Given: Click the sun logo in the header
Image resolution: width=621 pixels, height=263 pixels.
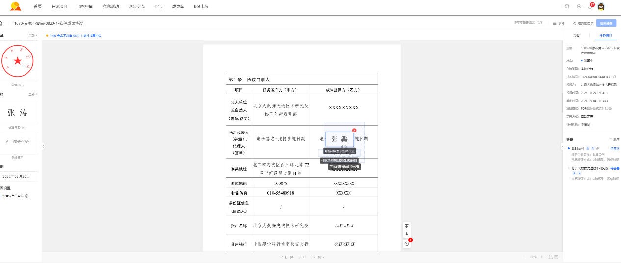Looking at the screenshot, I should (x=16, y=6).
